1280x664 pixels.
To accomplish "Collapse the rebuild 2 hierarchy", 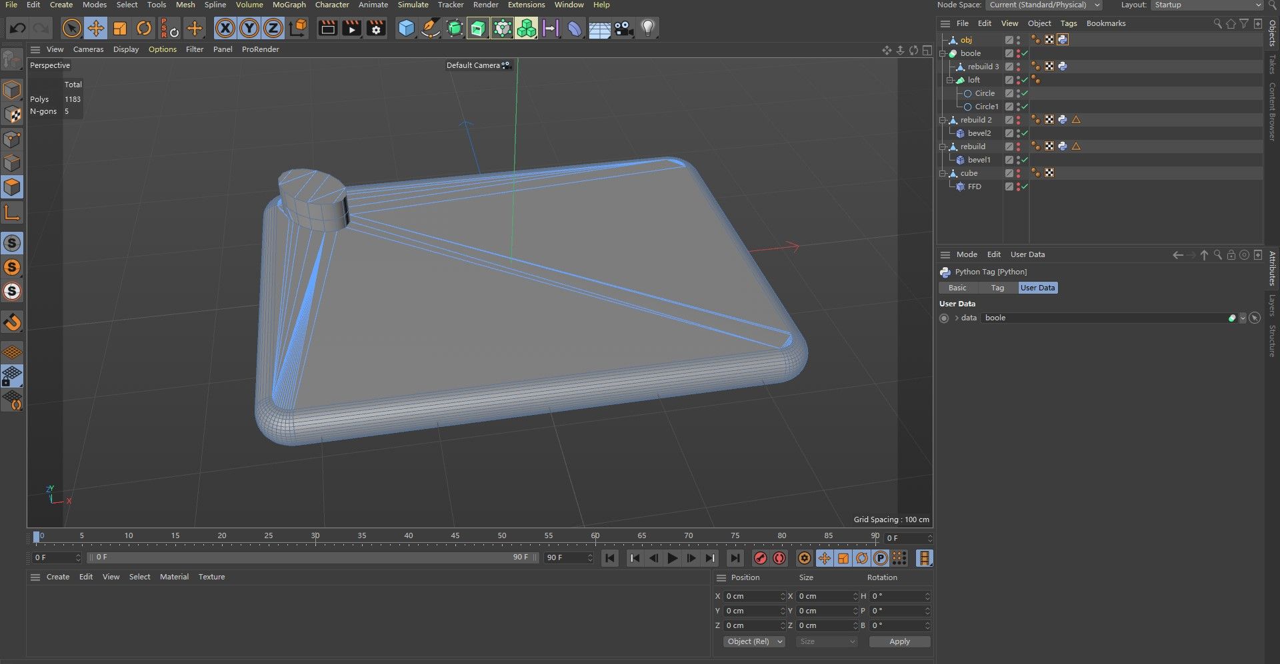I will point(943,120).
